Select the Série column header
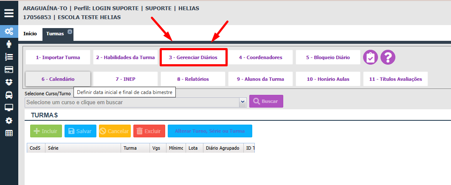Screen dimensions: 451x185 click(83, 148)
